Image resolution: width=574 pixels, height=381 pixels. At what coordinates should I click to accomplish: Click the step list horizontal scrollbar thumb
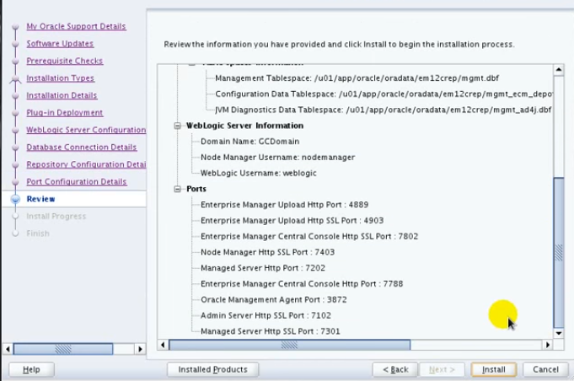[x=63, y=349]
